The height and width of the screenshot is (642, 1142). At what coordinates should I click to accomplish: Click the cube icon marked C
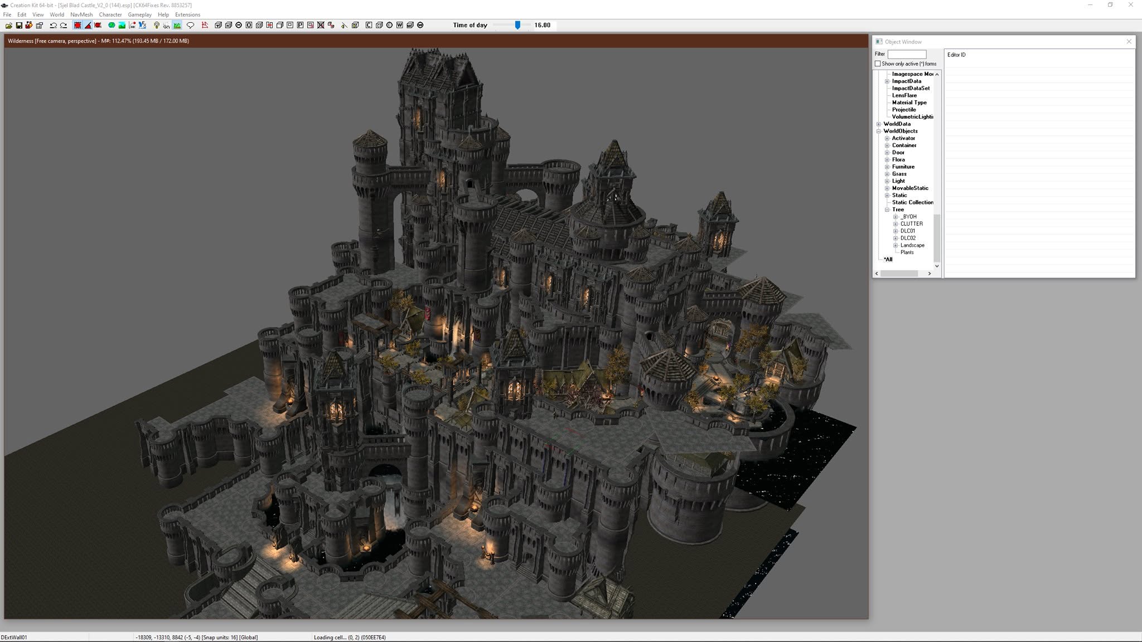click(x=379, y=25)
